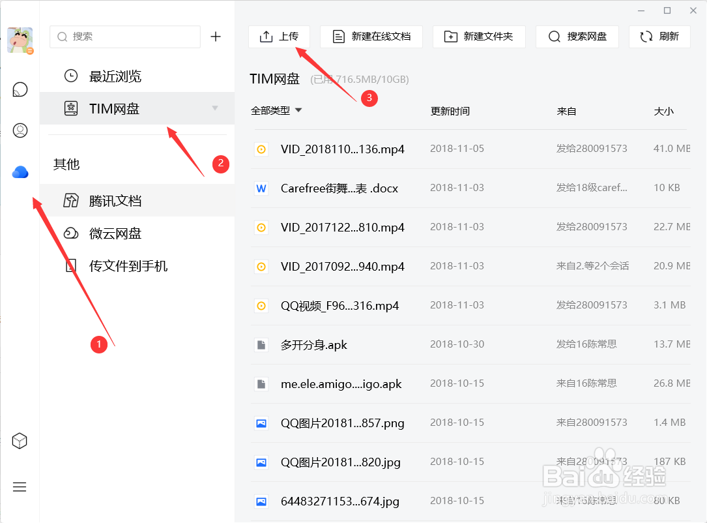
Task: Click the video icon of VID_2018110...136.mp4
Action: [261, 149]
